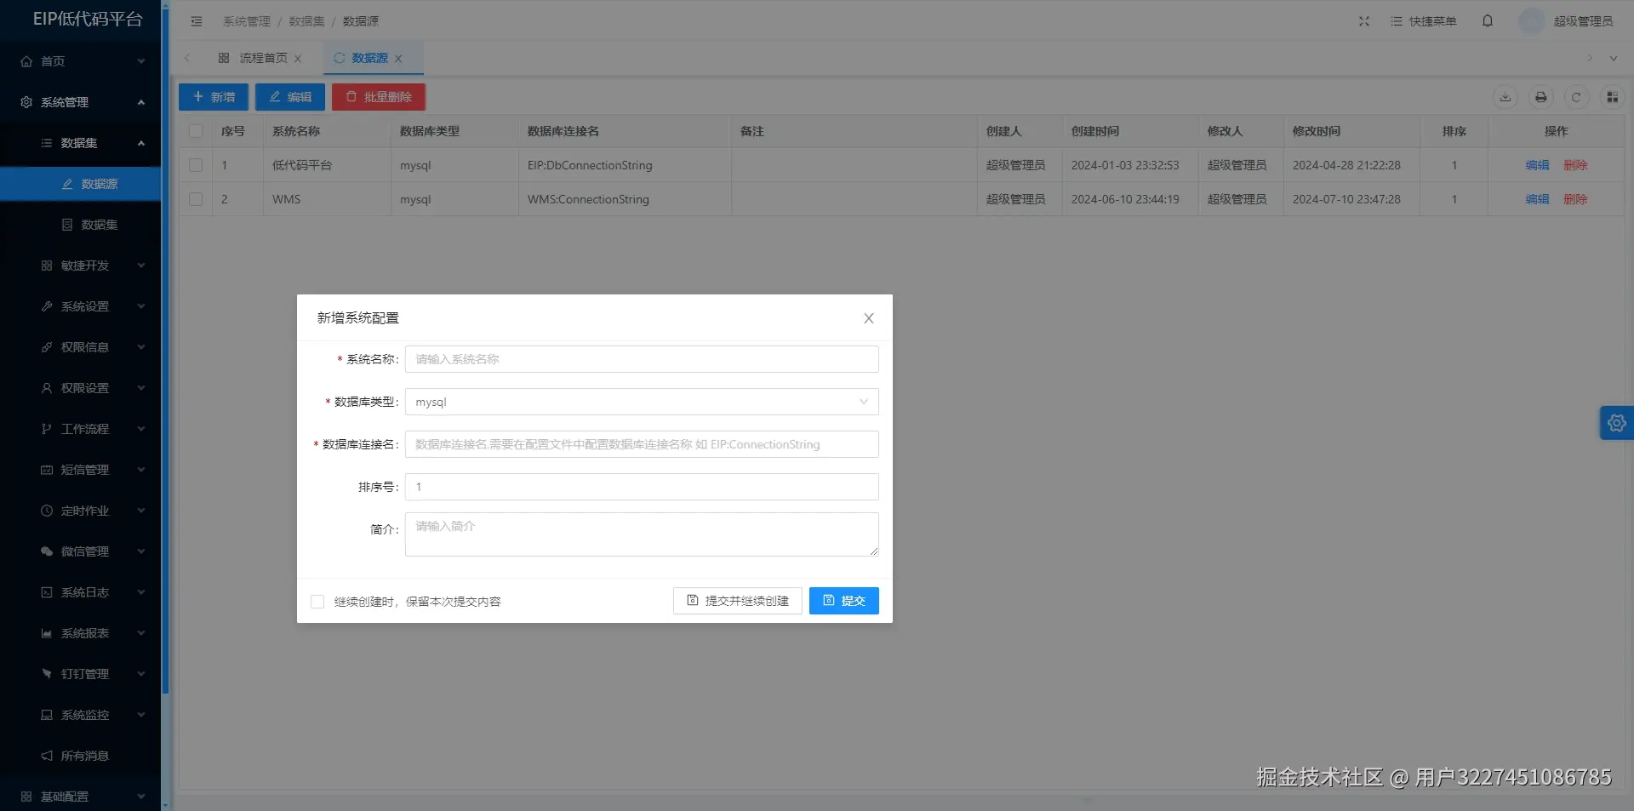Close the 流程首页 tab
The image size is (1634, 811).
click(x=298, y=59)
